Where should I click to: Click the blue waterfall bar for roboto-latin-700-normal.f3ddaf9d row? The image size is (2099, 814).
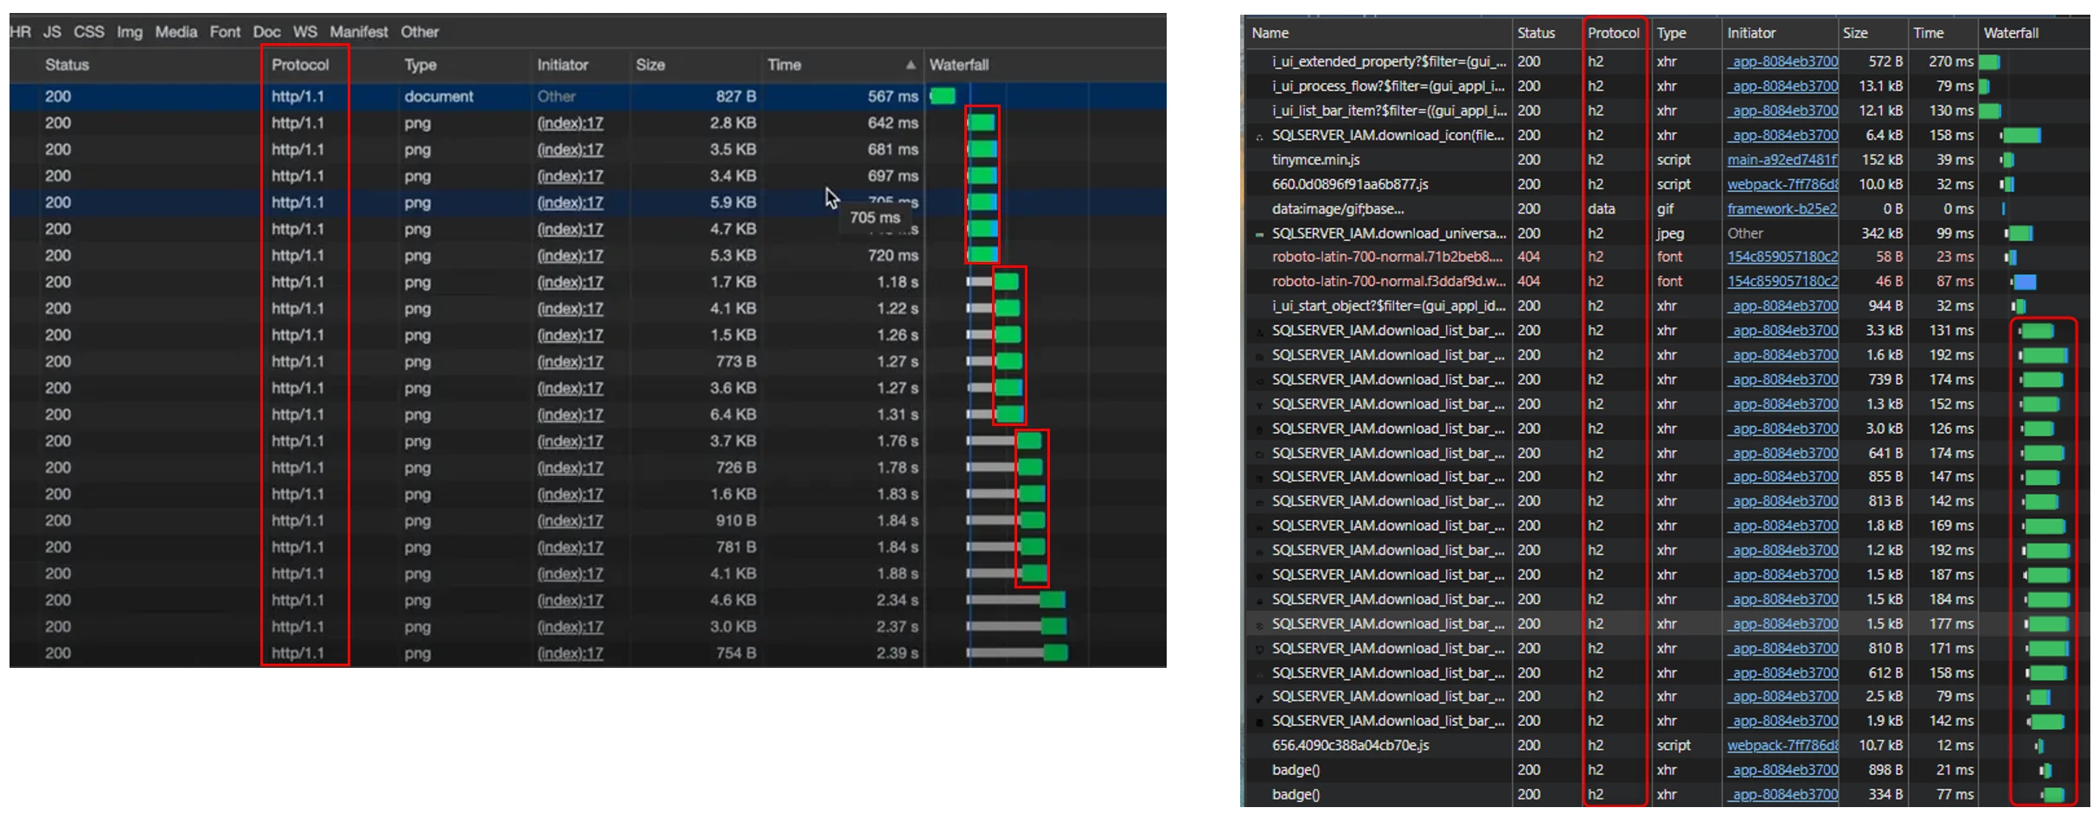[x=2024, y=282]
